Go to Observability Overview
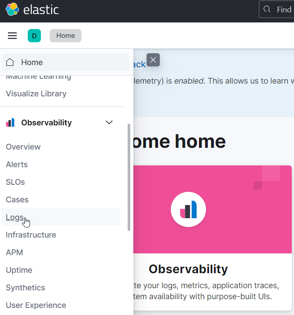Viewport: 294px width, 315px height. (23, 147)
